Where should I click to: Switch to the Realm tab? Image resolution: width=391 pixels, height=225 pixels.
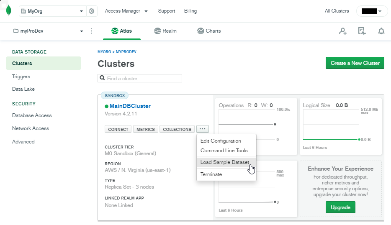(x=165, y=31)
